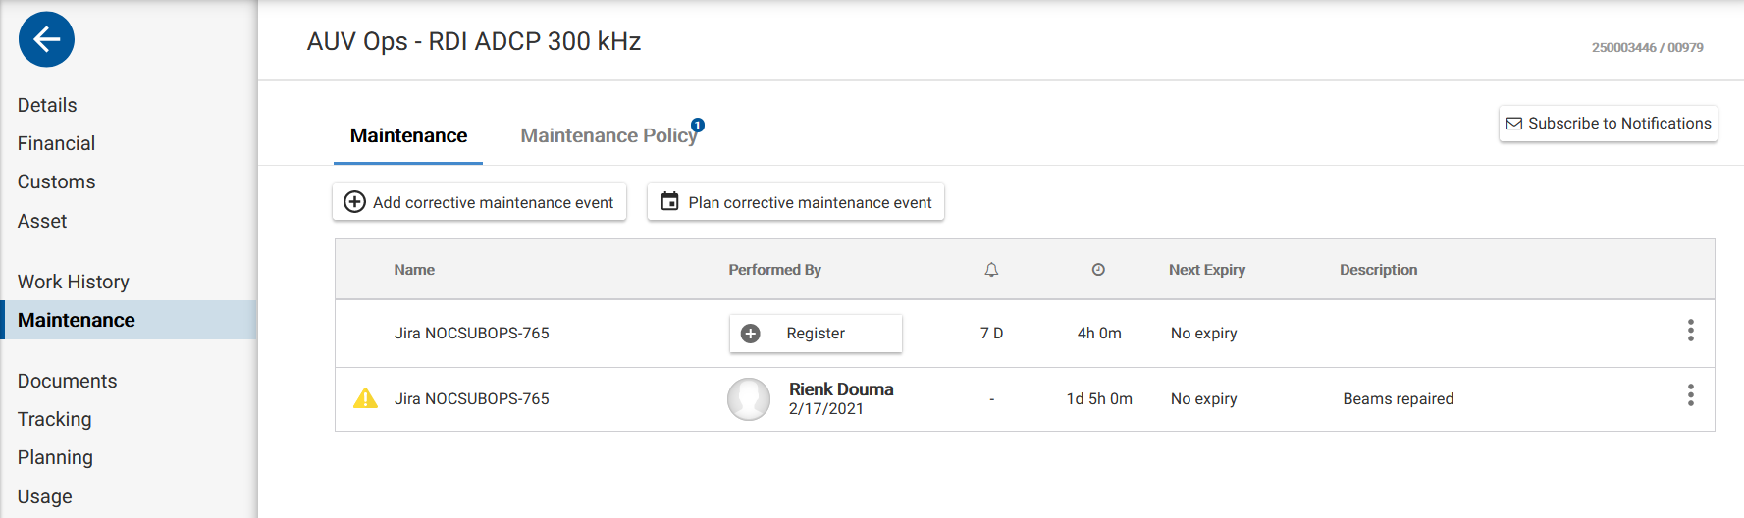The image size is (1744, 518).
Task: Open three-dot menu for first maintenance row
Action: [x=1690, y=331]
